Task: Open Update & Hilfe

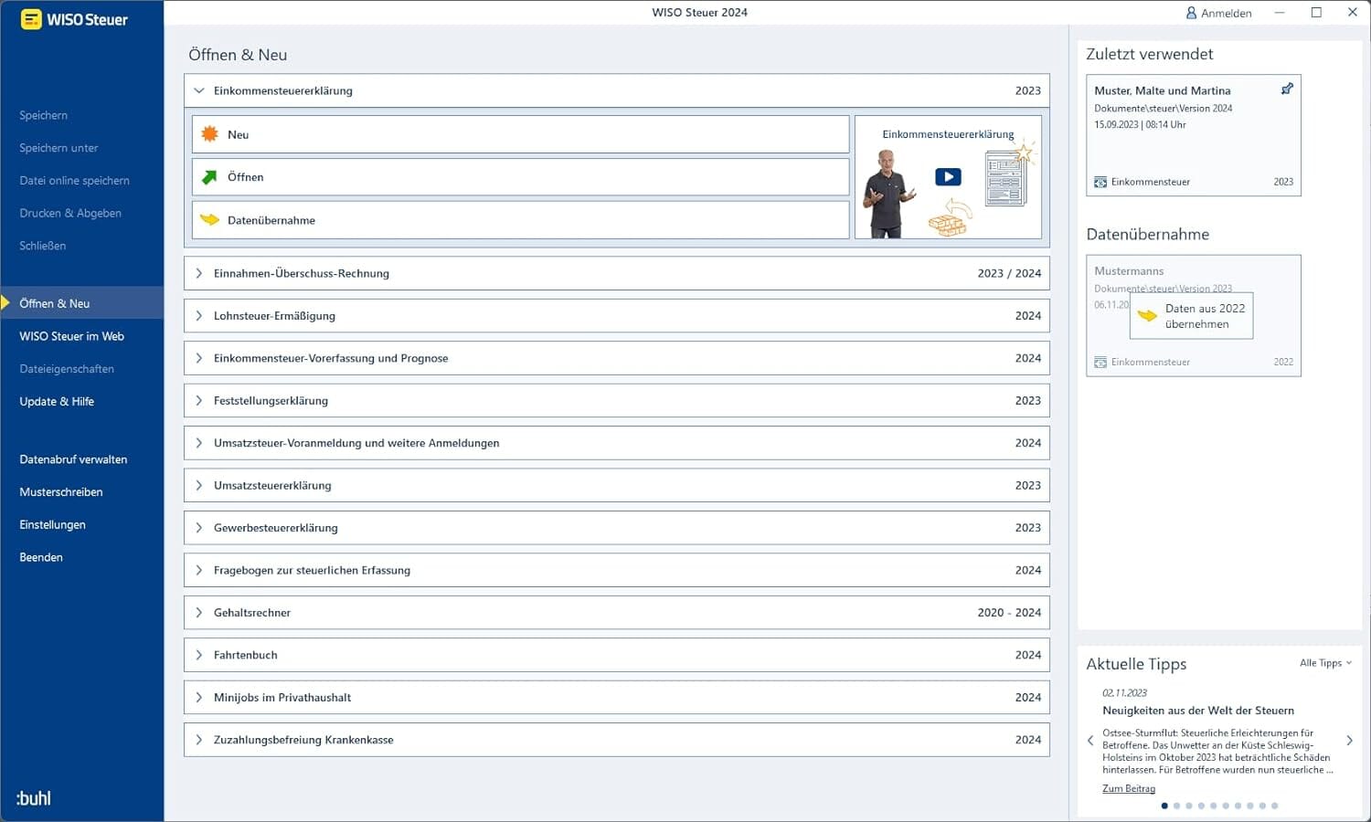Action: click(57, 402)
